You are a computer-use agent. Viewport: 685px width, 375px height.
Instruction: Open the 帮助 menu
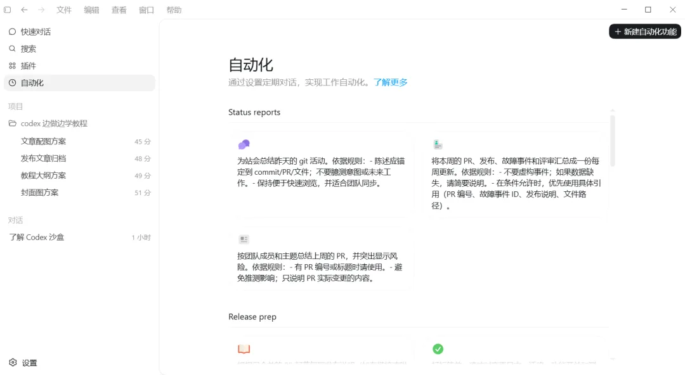point(174,10)
